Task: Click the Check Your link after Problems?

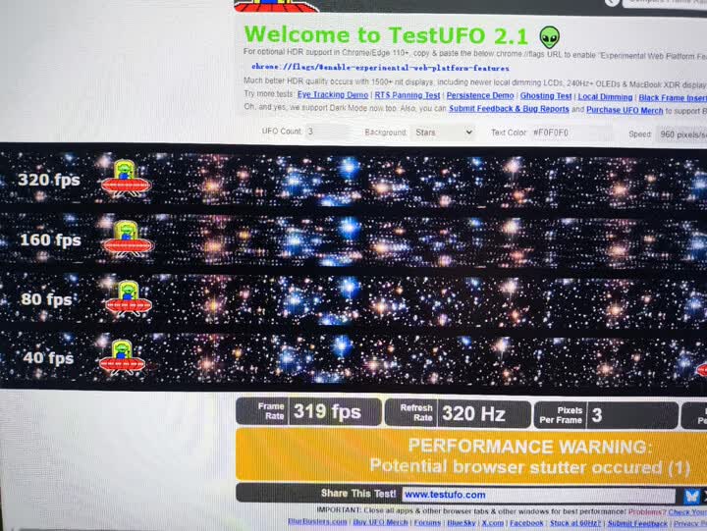Action: click(x=687, y=512)
